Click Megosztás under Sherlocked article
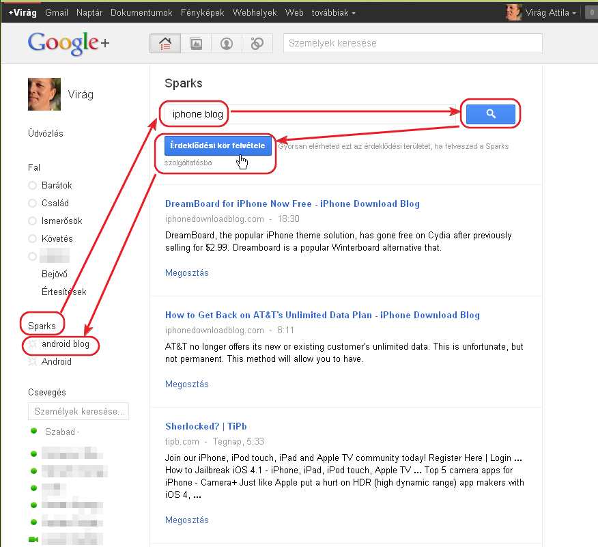Image resolution: width=598 pixels, height=547 pixels. 187,520
